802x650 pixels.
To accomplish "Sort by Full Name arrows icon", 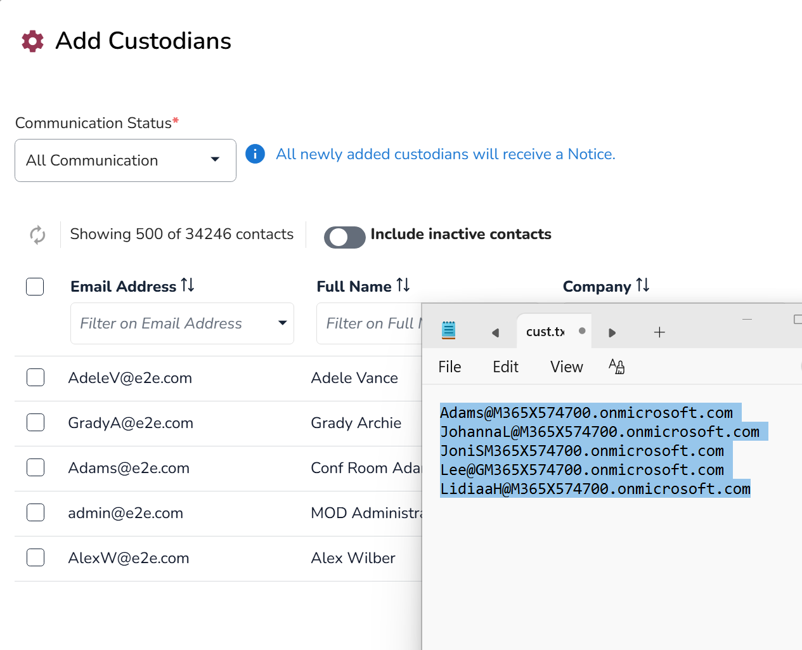I will tap(403, 285).
